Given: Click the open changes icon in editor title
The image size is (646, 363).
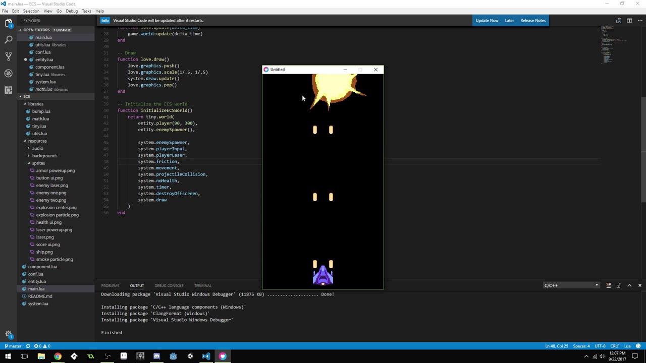Looking at the screenshot, I should (x=618, y=21).
